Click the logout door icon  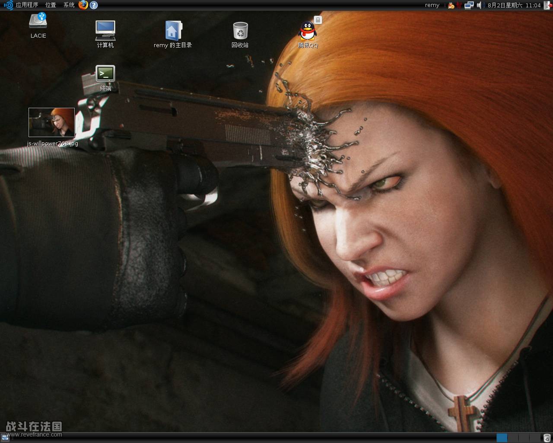click(x=548, y=5)
